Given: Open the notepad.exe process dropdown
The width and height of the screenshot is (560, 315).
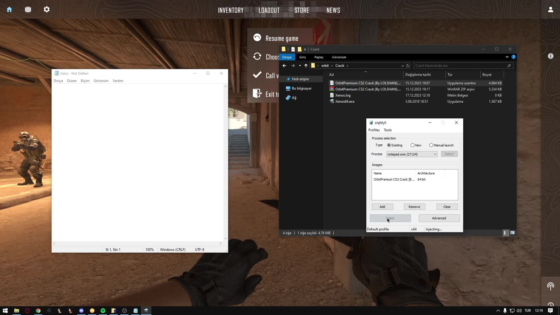Looking at the screenshot, I should click(435, 154).
